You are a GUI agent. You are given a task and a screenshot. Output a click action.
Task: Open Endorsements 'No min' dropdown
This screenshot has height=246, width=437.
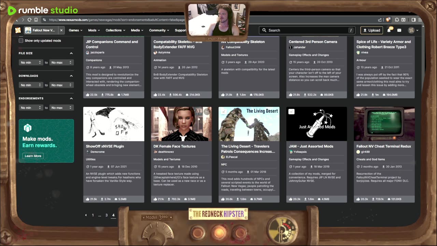31,108
